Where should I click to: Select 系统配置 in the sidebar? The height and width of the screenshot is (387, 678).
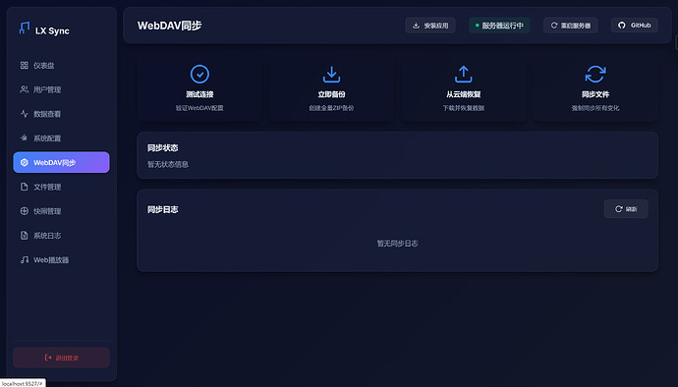61,138
